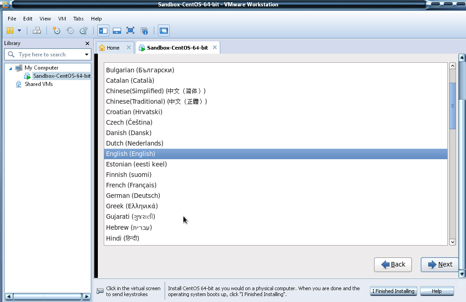Select Finnish (suomi) language
The width and height of the screenshot is (466, 302).
tap(275, 175)
